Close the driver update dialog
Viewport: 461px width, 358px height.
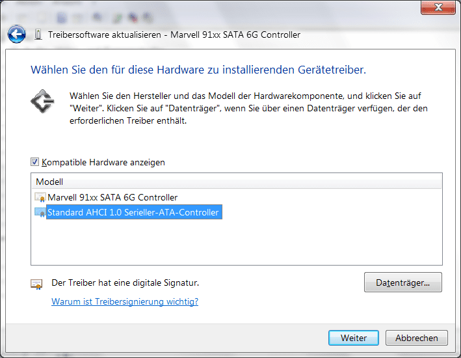point(438,7)
